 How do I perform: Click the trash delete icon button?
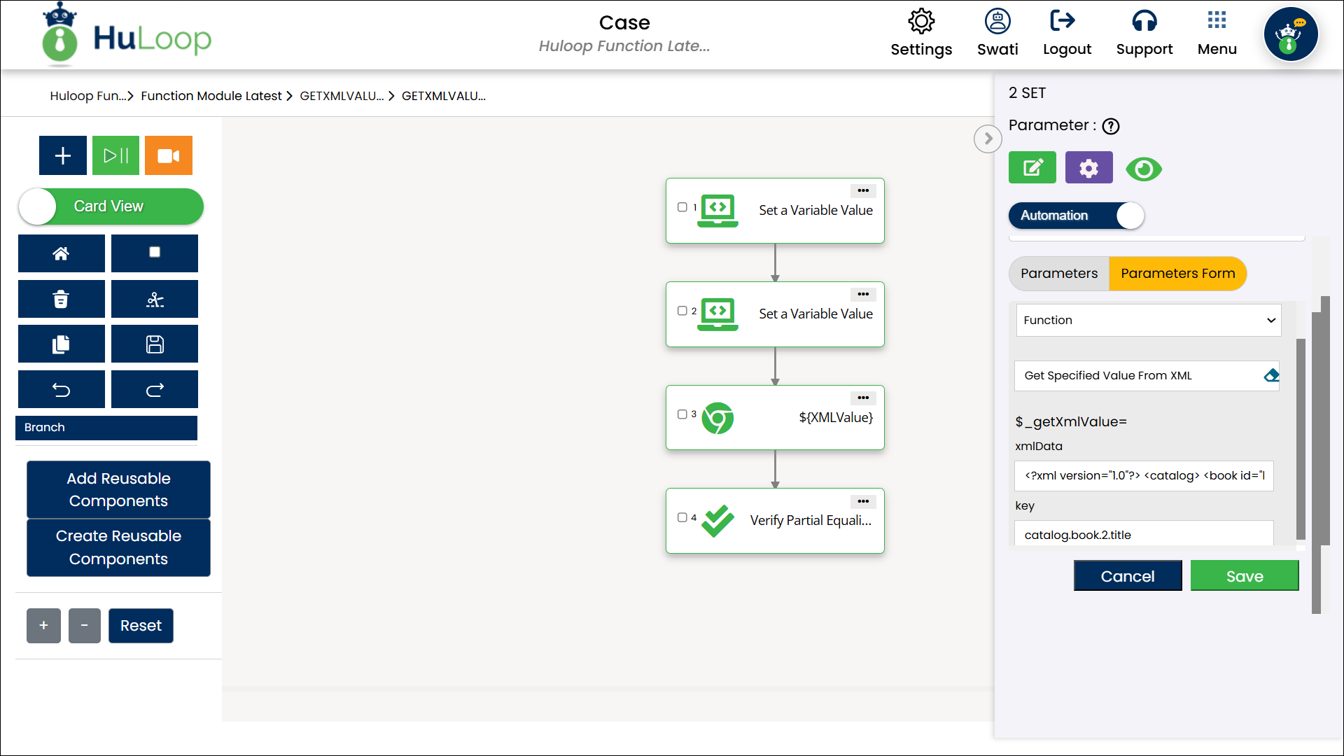pyautogui.click(x=61, y=299)
